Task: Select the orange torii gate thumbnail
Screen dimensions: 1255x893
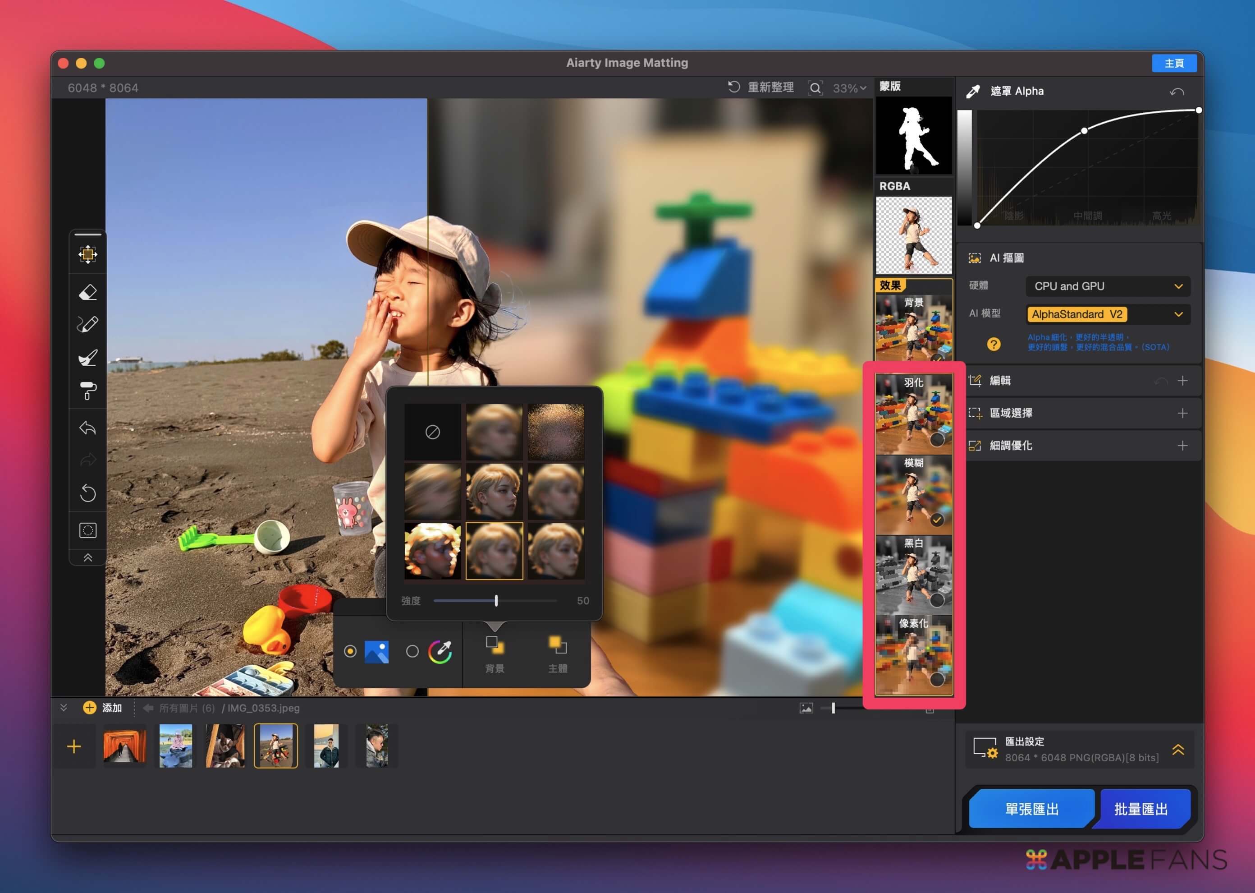Action: pyautogui.click(x=125, y=746)
